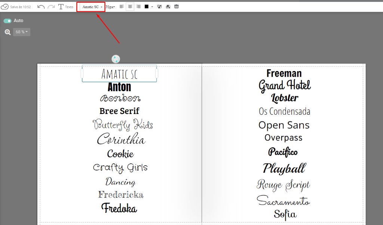Select the Freeman text

284,73
